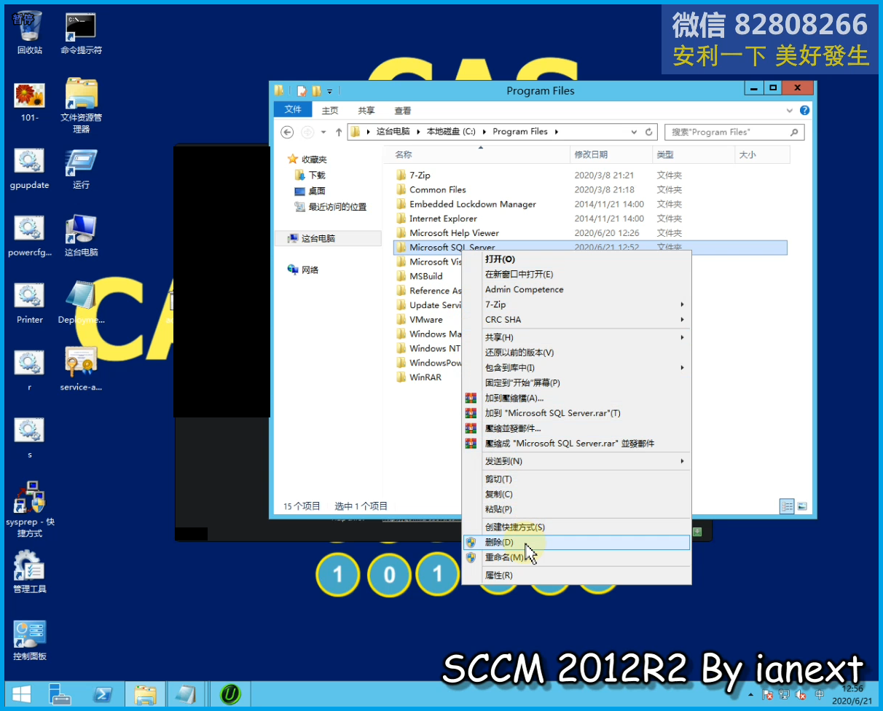Expand the ribbon with the chevron

pyautogui.click(x=790, y=111)
